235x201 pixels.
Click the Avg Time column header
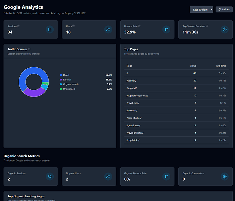221,66
